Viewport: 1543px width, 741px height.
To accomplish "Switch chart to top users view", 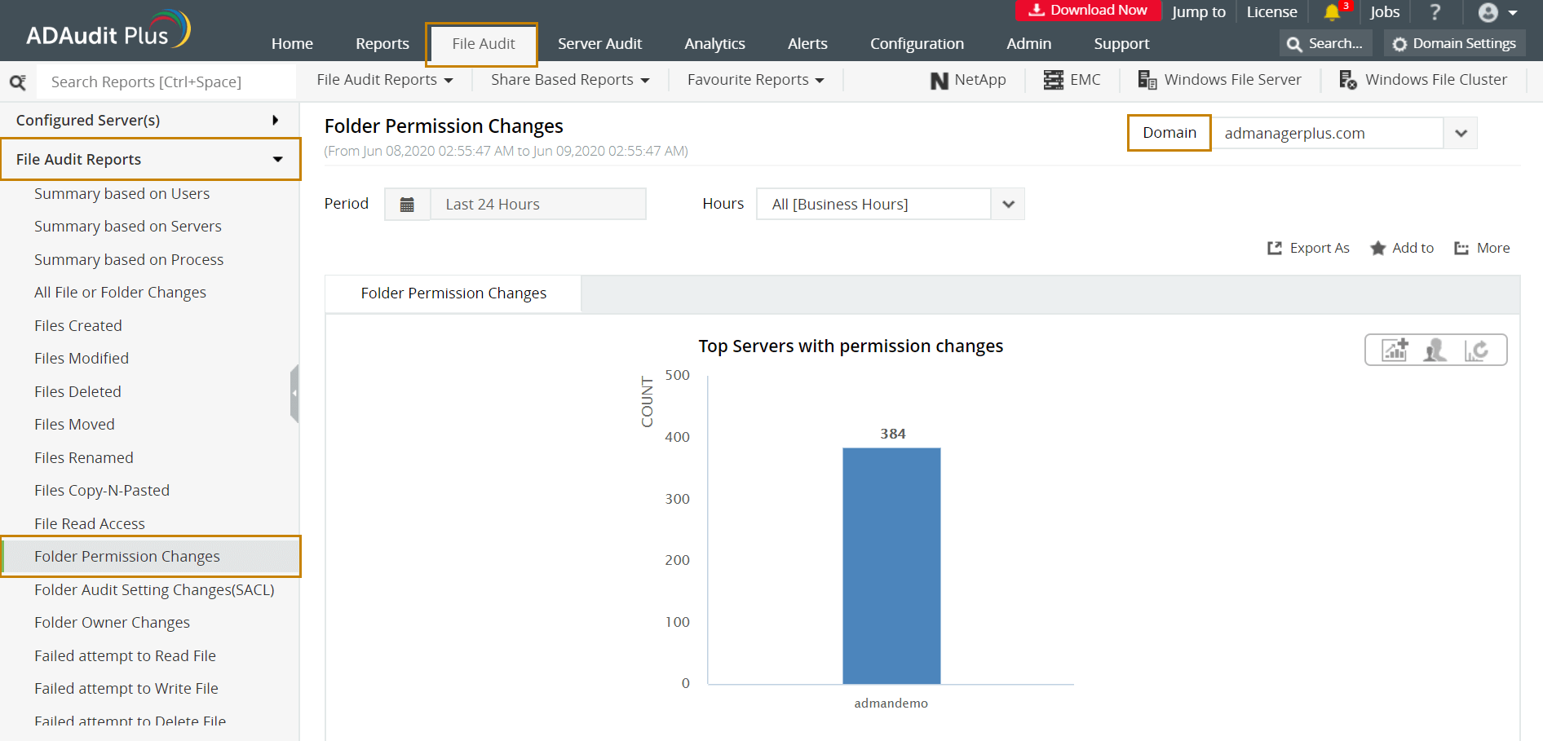I will coord(1435,350).
